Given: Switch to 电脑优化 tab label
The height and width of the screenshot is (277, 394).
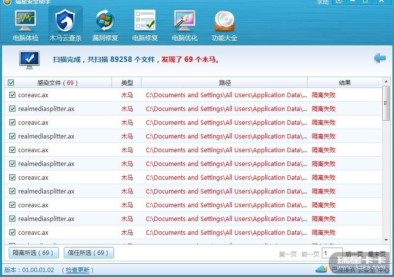Looking at the screenshot, I should point(185,38).
